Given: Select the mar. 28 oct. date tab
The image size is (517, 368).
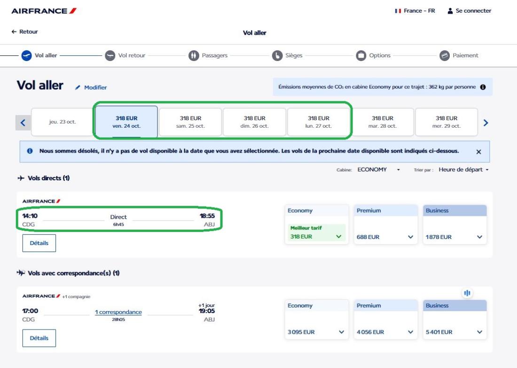Looking at the screenshot, I should [383, 123].
